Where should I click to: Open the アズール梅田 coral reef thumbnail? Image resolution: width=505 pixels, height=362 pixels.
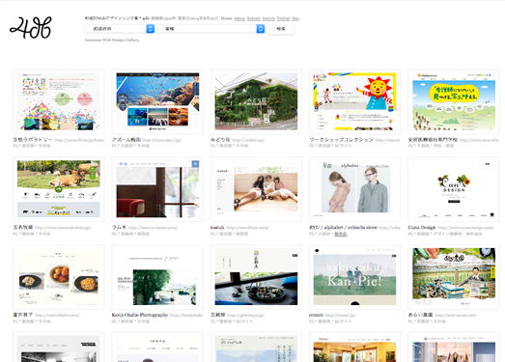point(157,101)
